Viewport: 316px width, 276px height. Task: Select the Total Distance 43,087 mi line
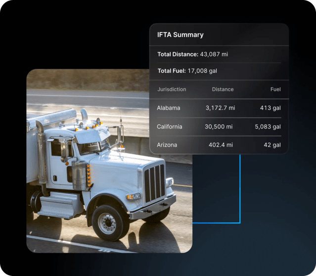[x=192, y=54]
